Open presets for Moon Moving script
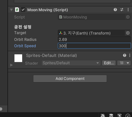The image size is (132, 117). [x=122, y=10]
